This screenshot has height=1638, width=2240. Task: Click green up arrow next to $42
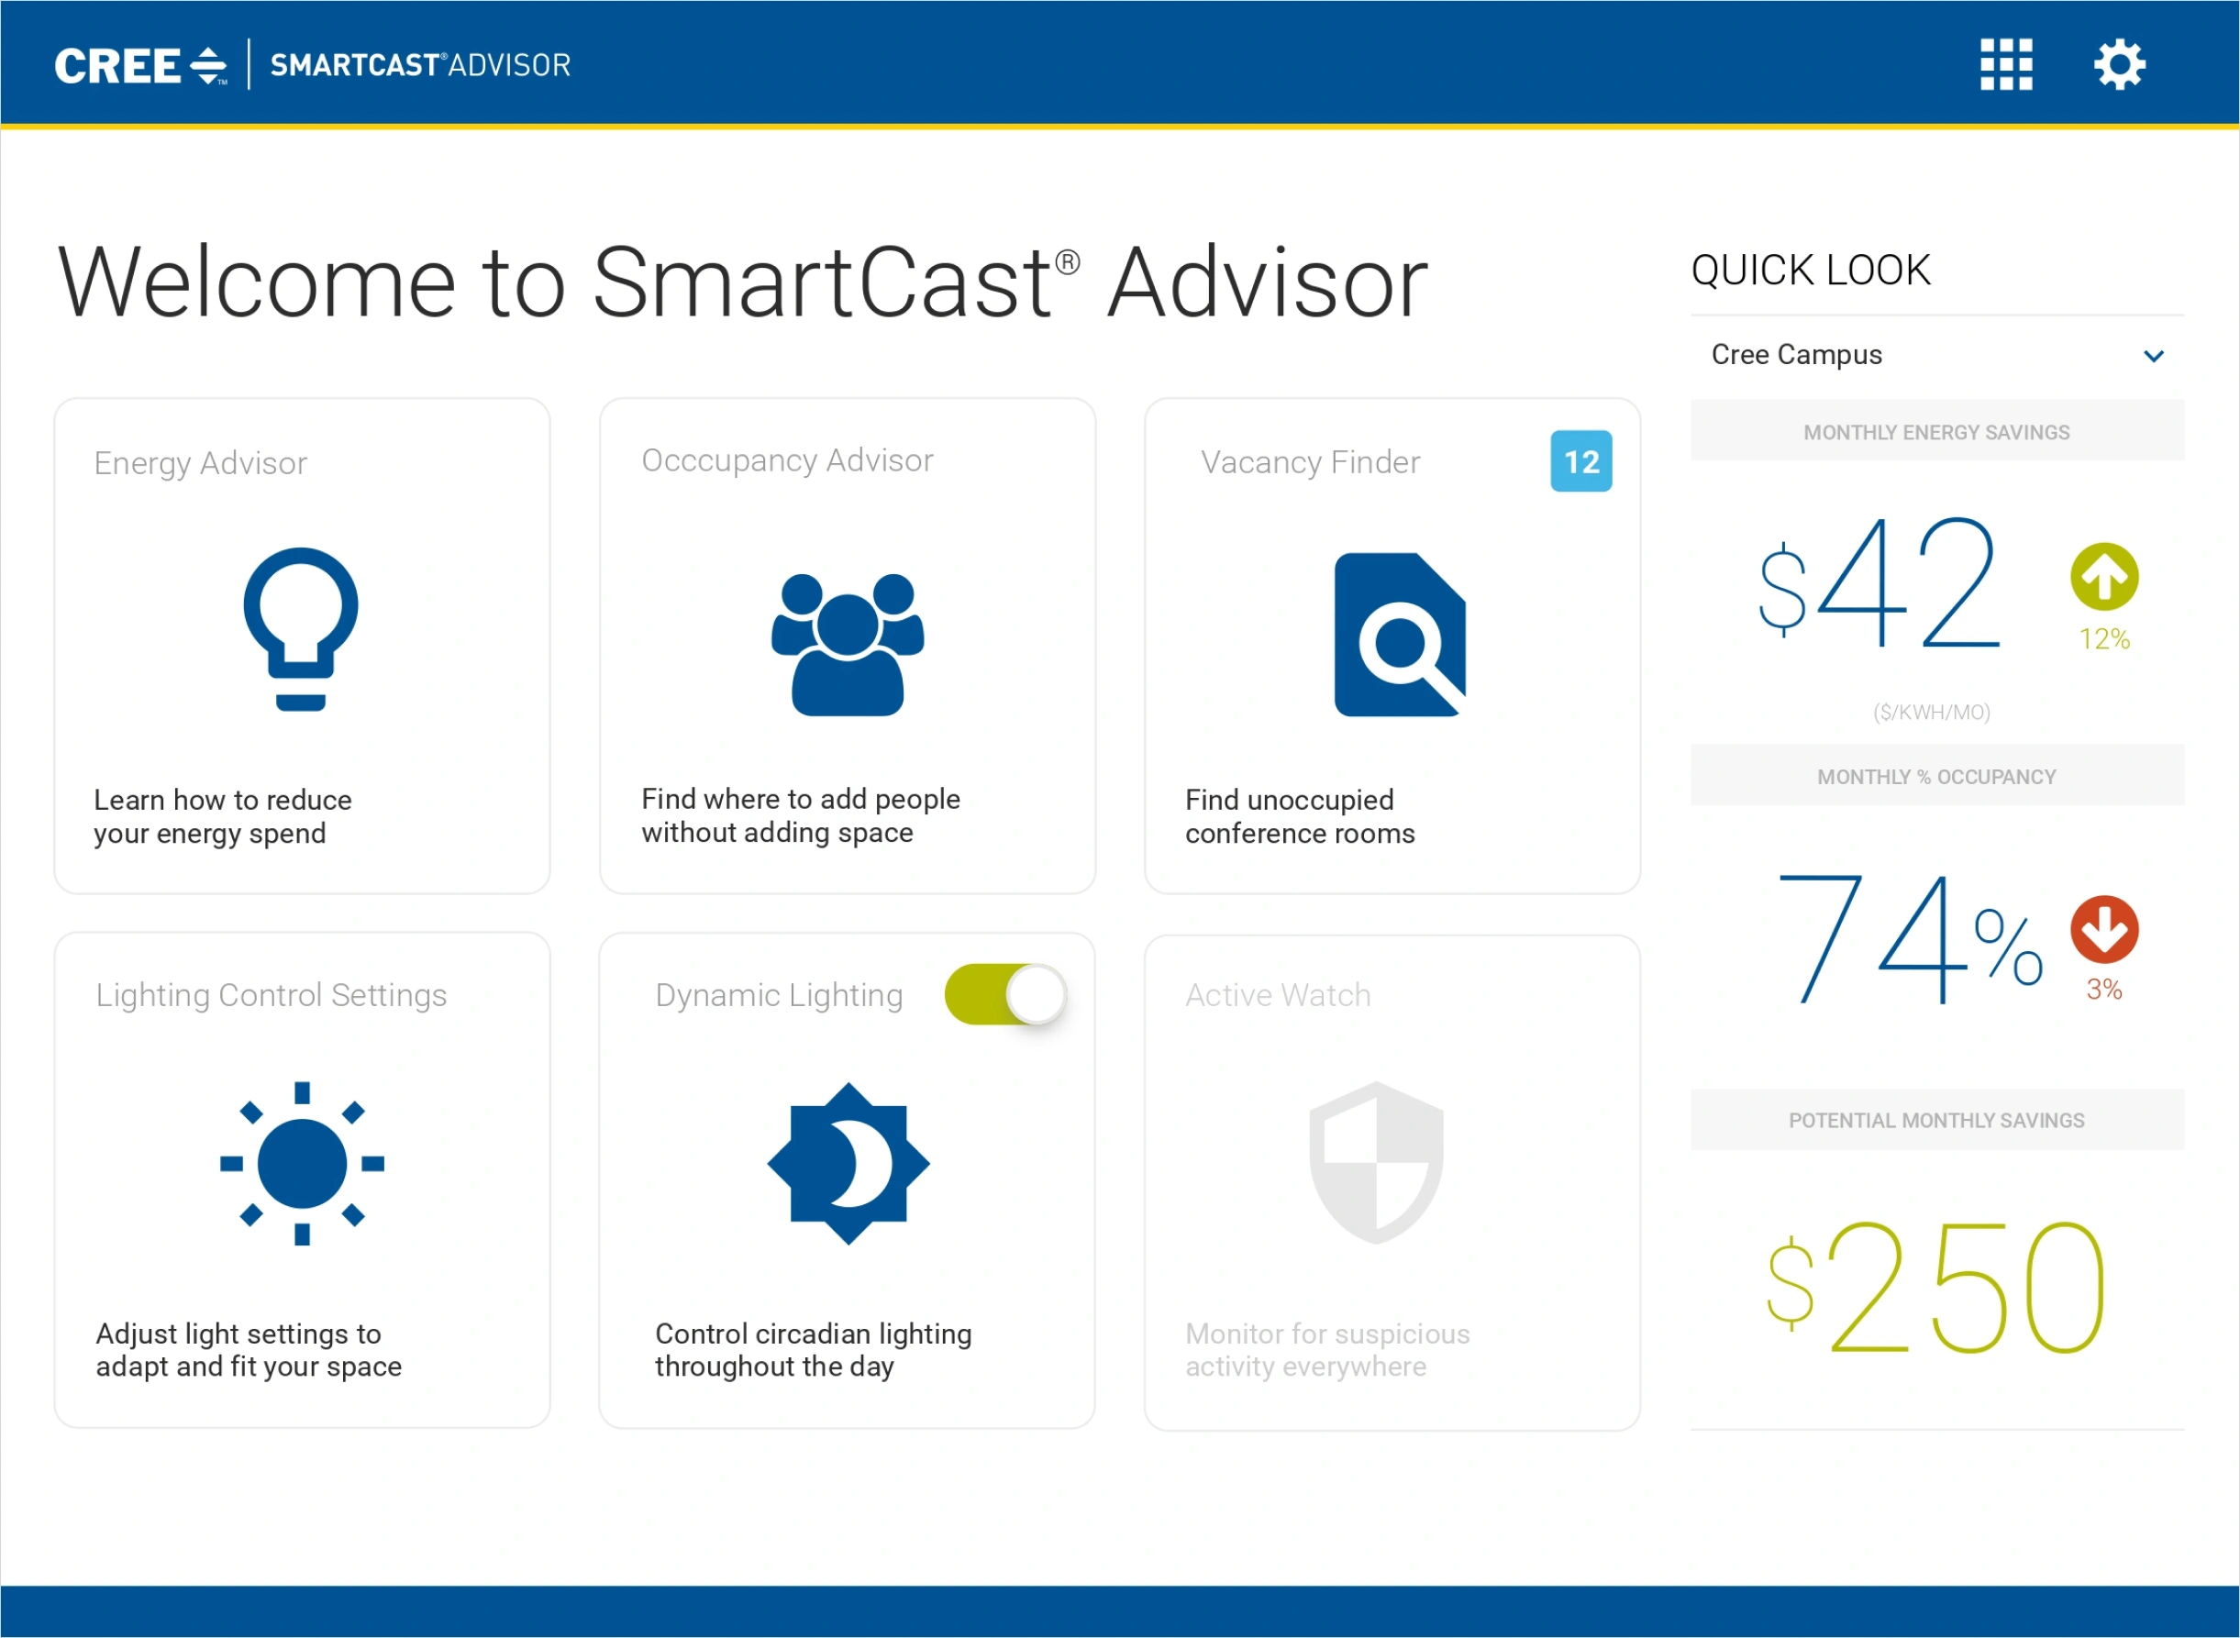[2103, 576]
